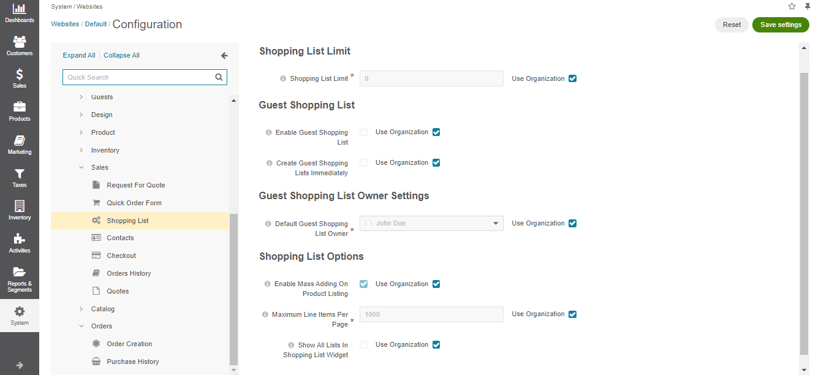813x375 pixels.
Task: Select Quotes under Sales
Action: pyautogui.click(x=118, y=291)
